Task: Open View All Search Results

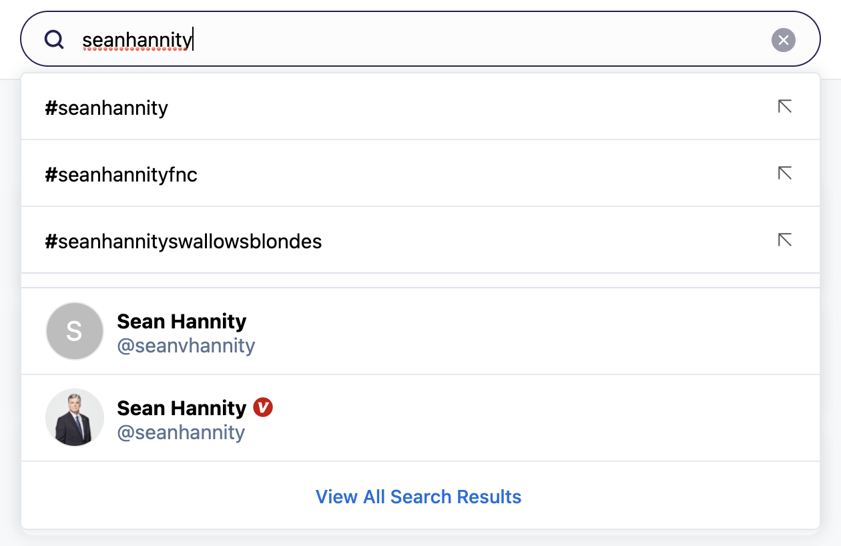Action: point(418,497)
